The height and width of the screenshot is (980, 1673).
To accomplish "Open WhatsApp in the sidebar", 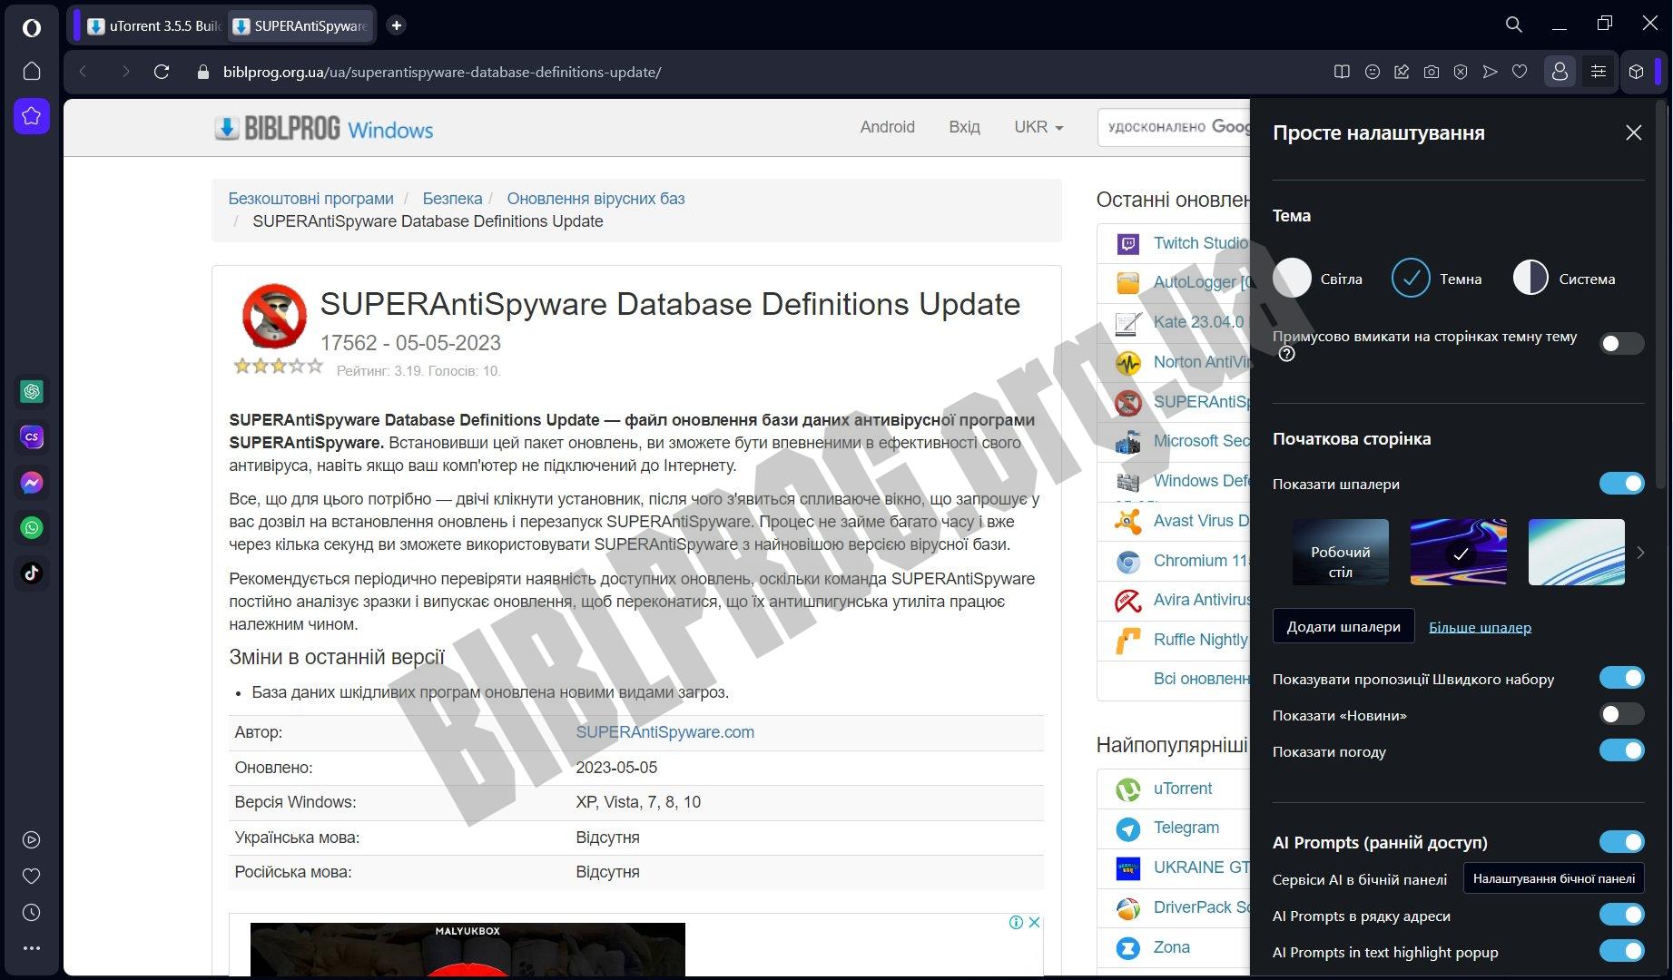I will [32, 527].
